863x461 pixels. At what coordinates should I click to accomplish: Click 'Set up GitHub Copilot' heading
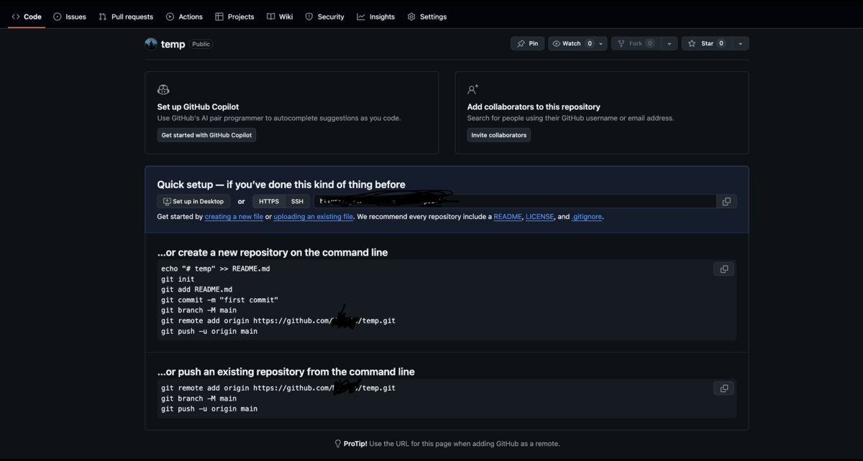[x=198, y=106]
